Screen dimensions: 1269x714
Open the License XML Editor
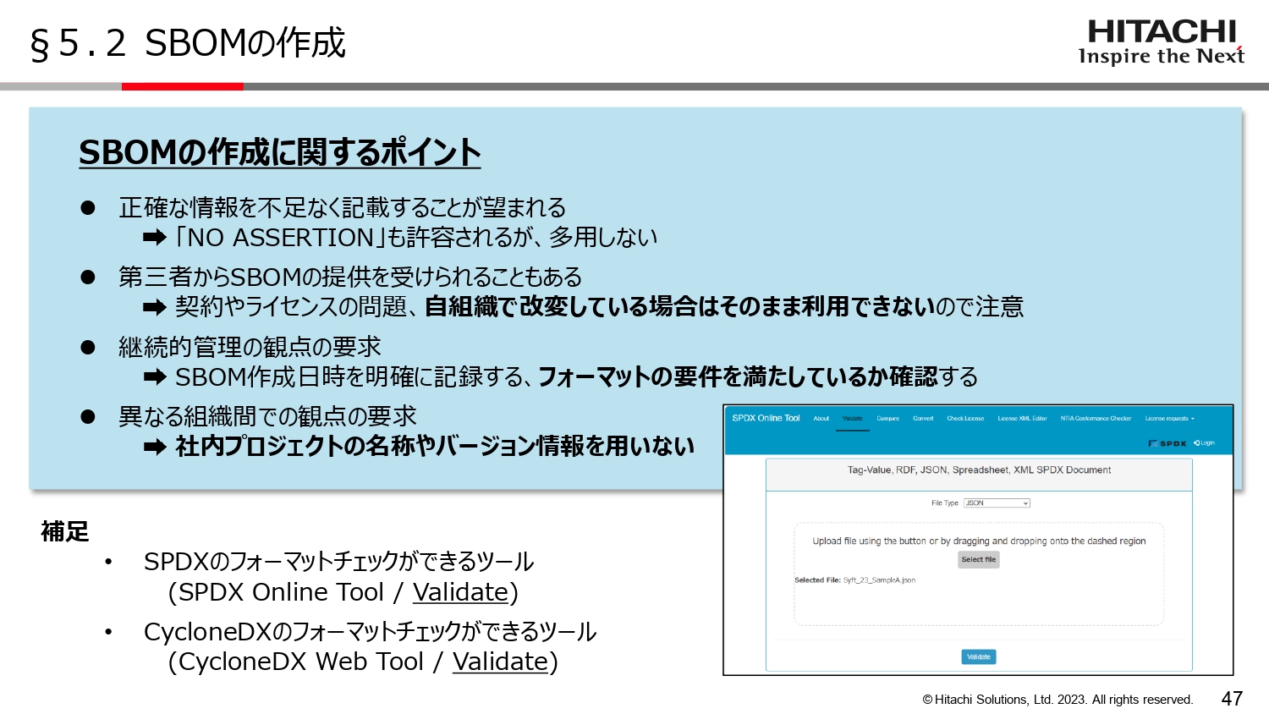click(x=1023, y=418)
